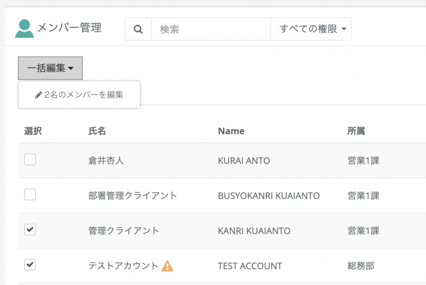Focus the 検索 search input field
The width and height of the screenshot is (426, 285).
pos(211,29)
